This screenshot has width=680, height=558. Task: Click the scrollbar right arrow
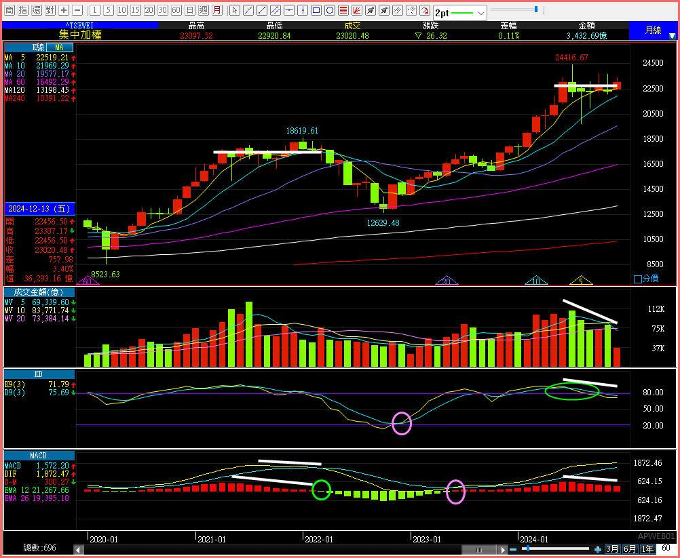[x=503, y=550]
